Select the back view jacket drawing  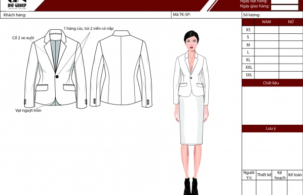[x=121, y=69]
